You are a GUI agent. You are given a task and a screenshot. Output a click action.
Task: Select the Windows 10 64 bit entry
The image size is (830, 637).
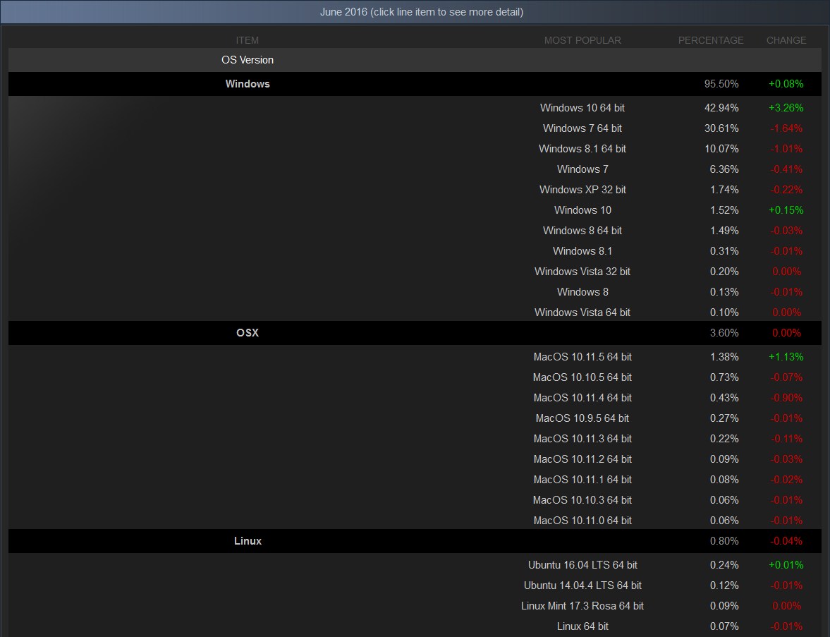[582, 107]
